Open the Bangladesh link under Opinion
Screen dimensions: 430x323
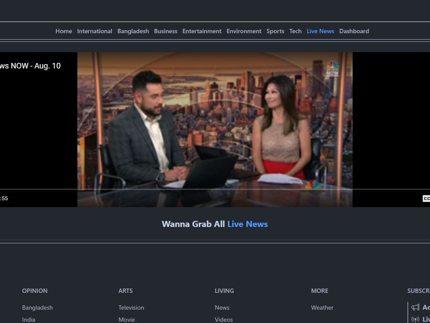click(37, 307)
